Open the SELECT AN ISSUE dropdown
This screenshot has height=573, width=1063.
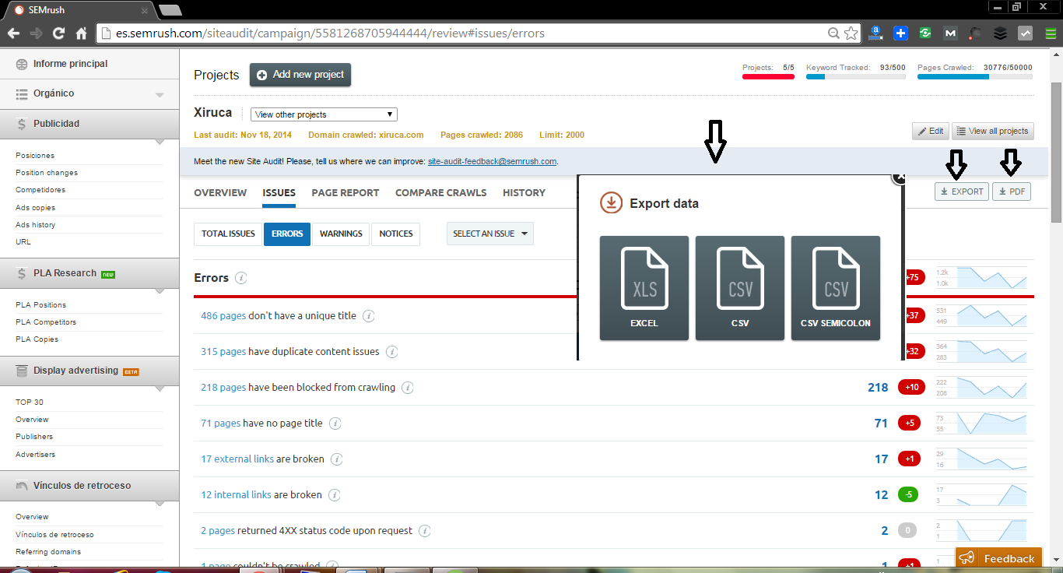[x=489, y=233]
